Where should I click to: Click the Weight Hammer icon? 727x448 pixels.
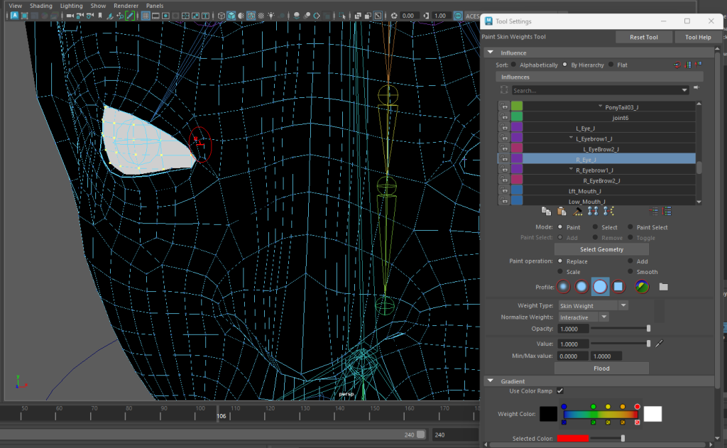[x=578, y=211]
